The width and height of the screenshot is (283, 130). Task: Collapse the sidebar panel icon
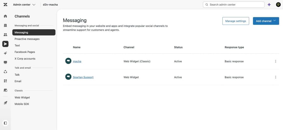tap(5, 123)
